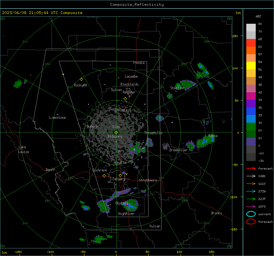The width and height of the screenshot is (274, 256).
Task: Click the Didsbury label
Action: tap(115, 136)
